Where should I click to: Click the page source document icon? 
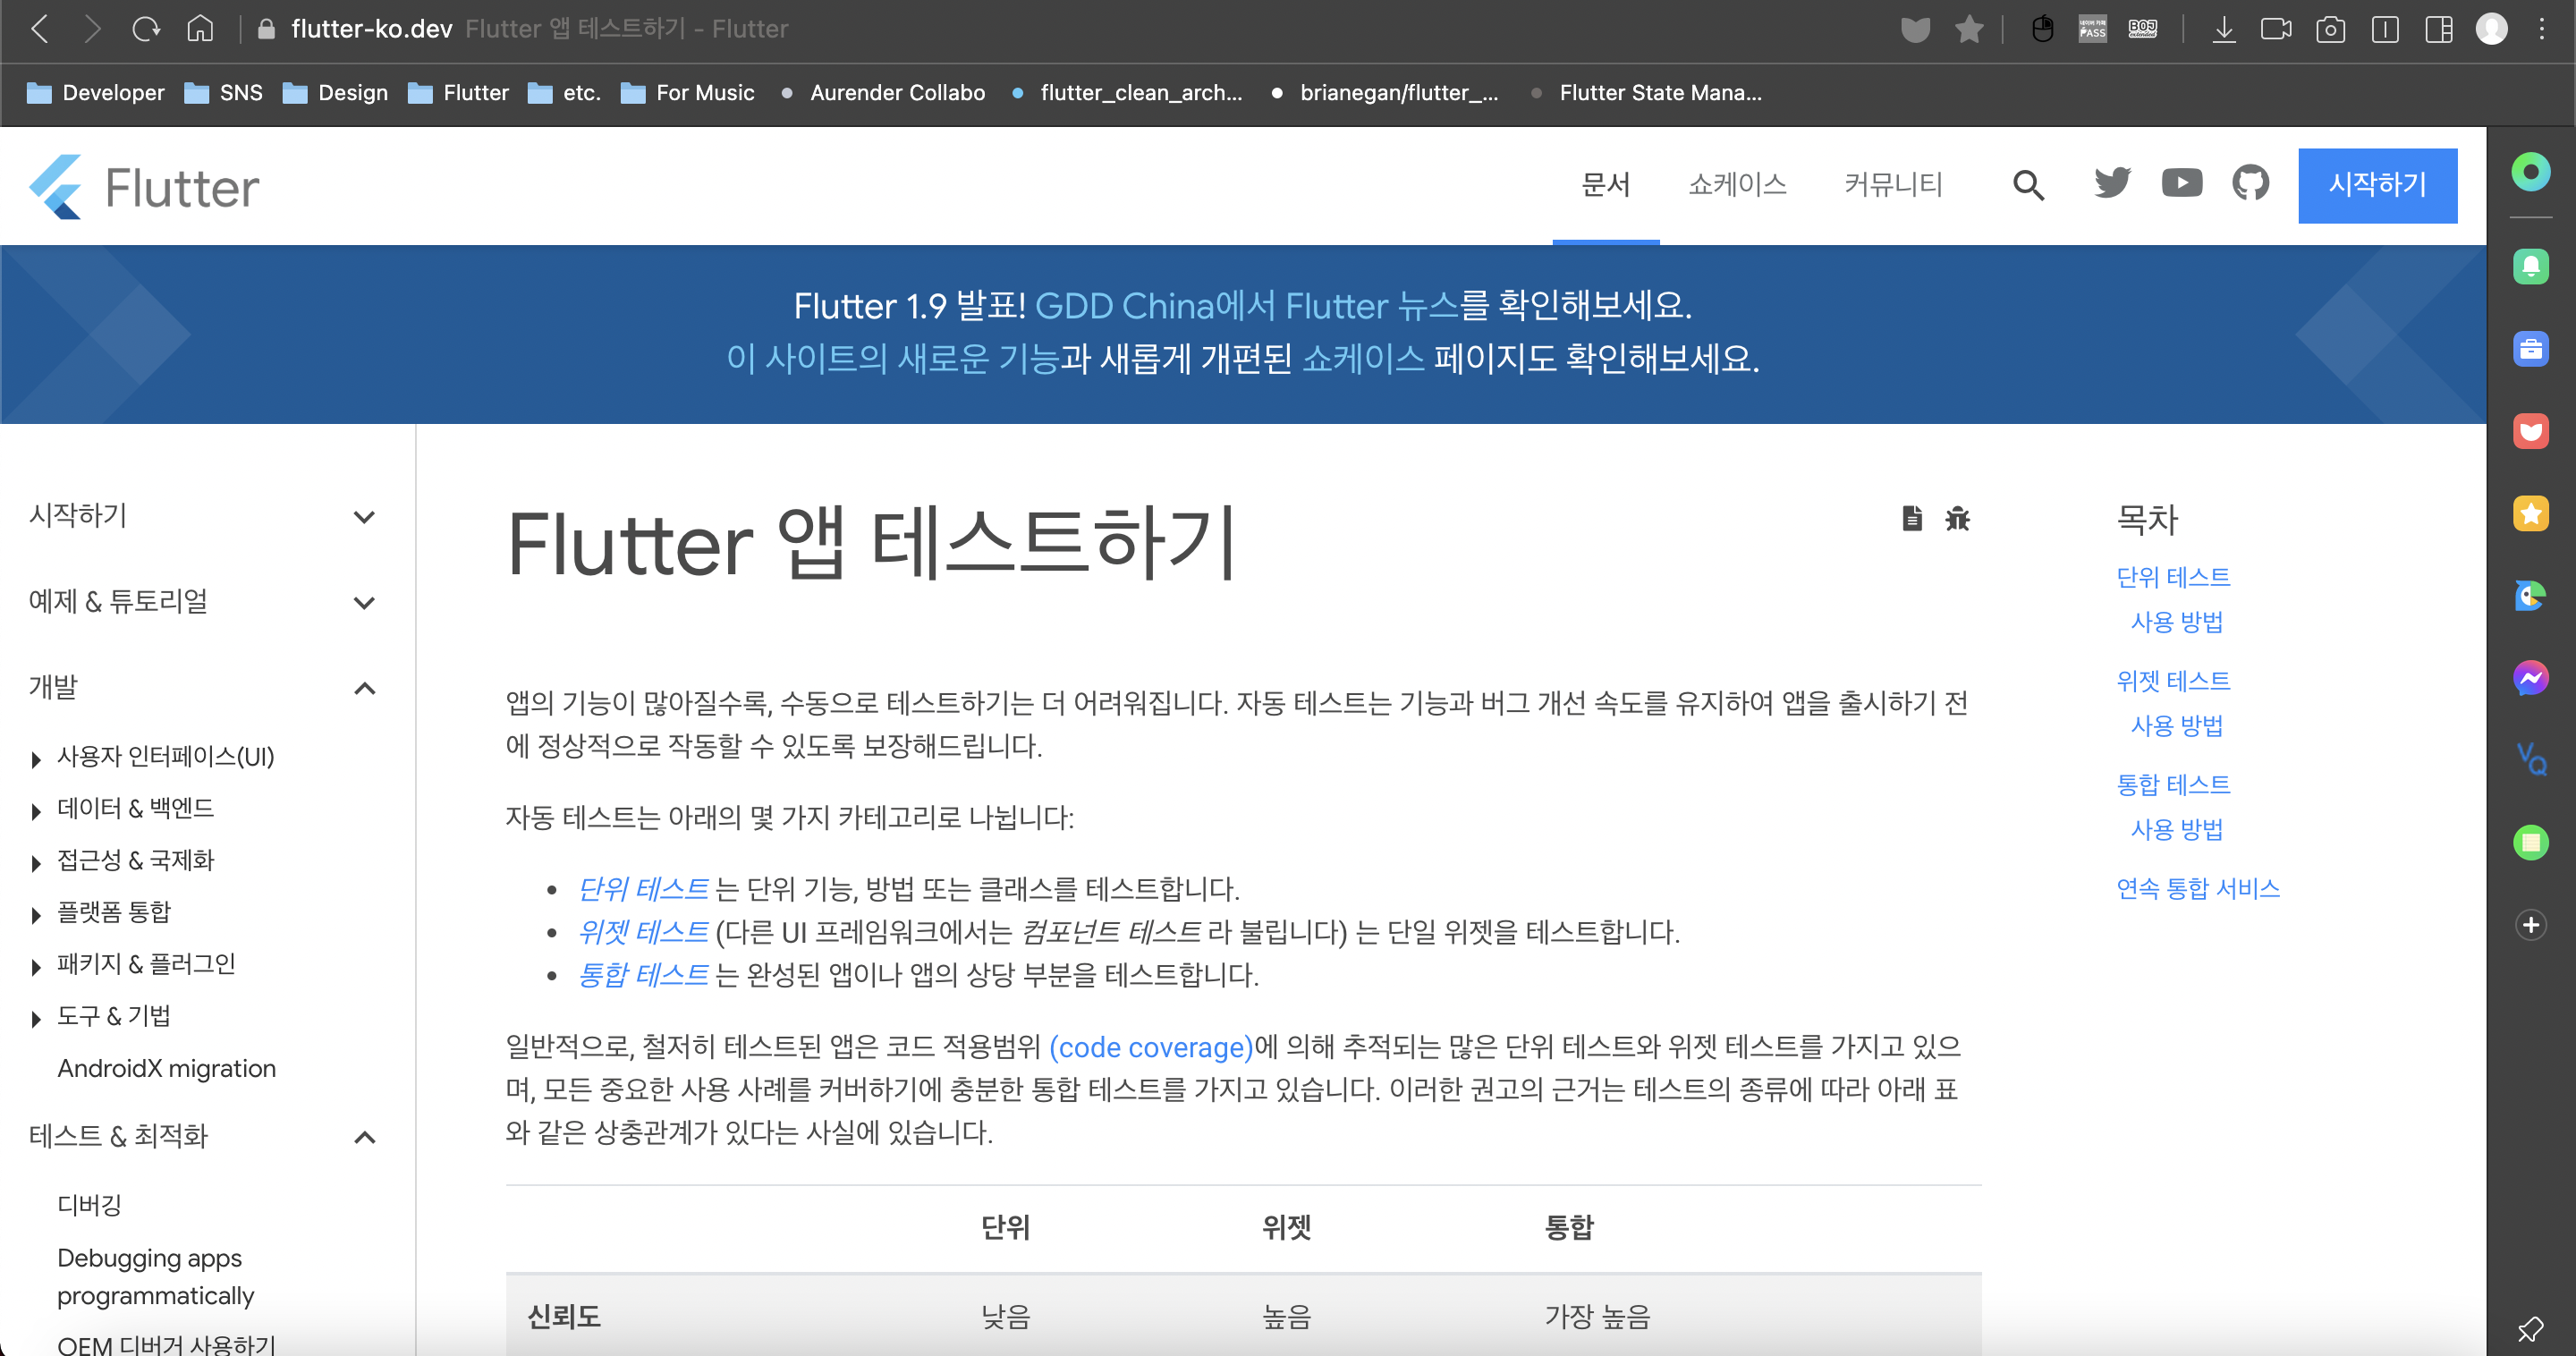1911,518
